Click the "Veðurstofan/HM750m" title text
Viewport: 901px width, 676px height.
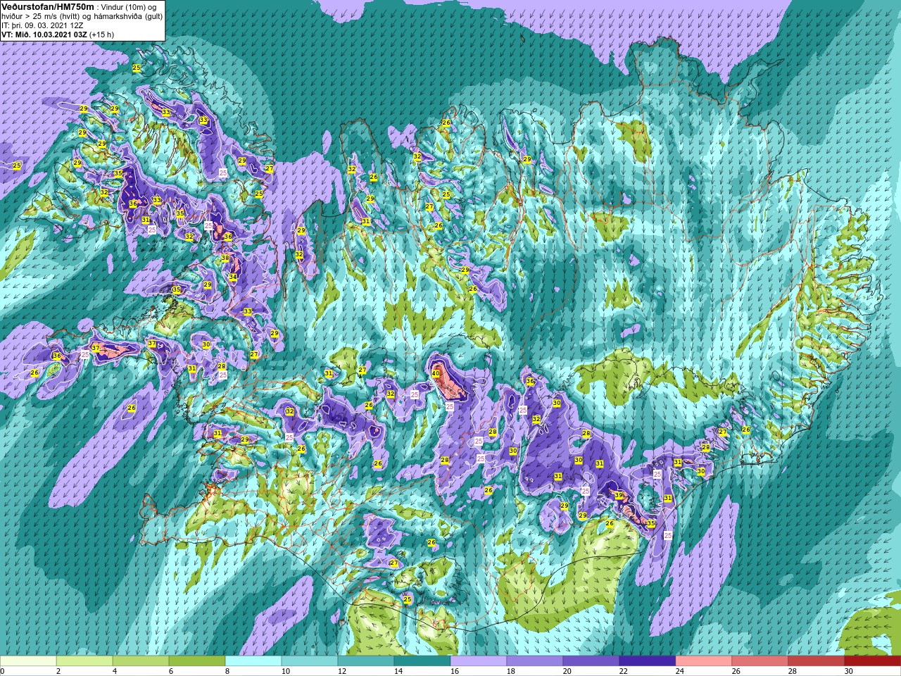[48, 6]
